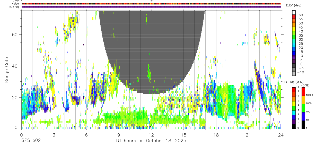The image size is (316, 146).
Task: Click the purple TX Freq strip above plot
Action: tap(151, 7)
